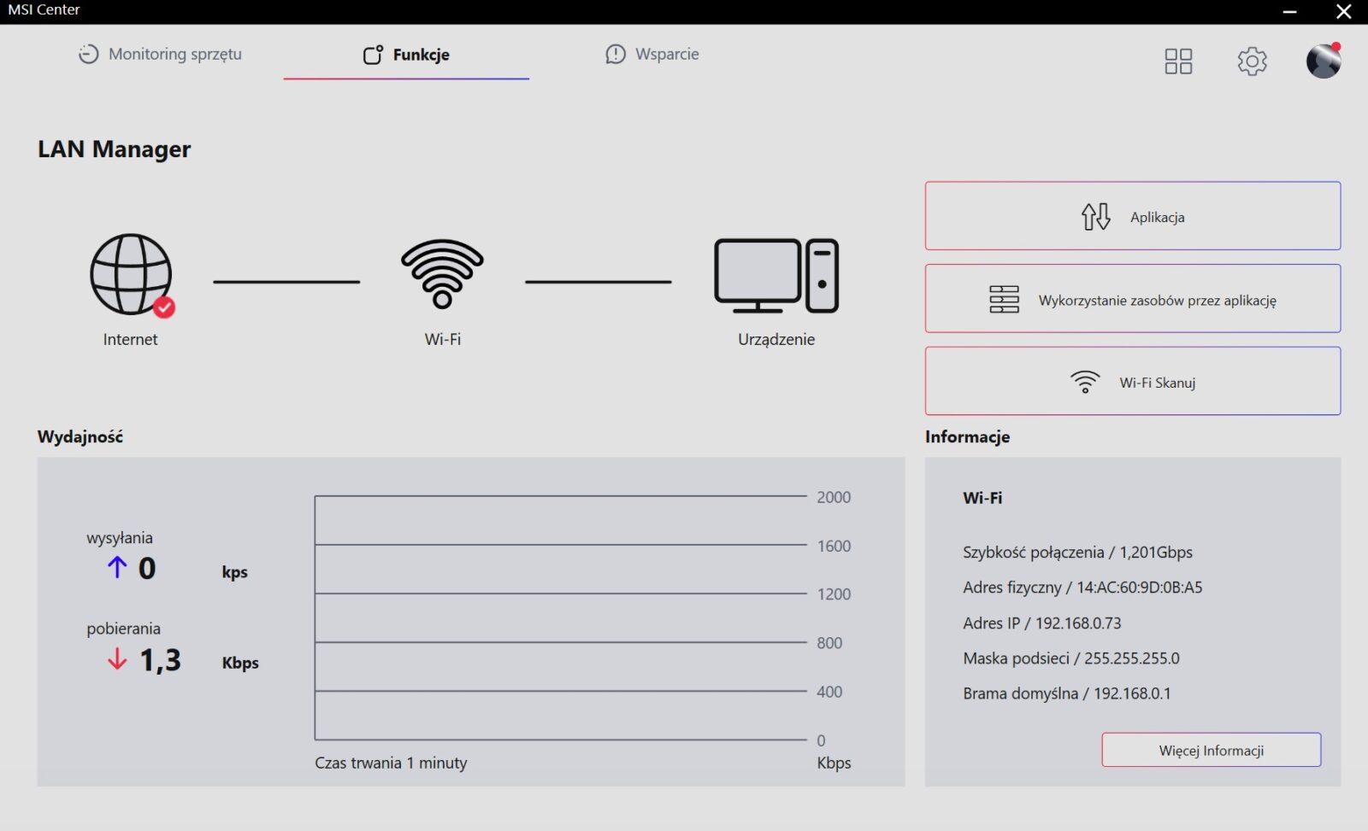
Task: Open Wykorzystanie zasobów przez aplikację
Action: pos(1132,299)
